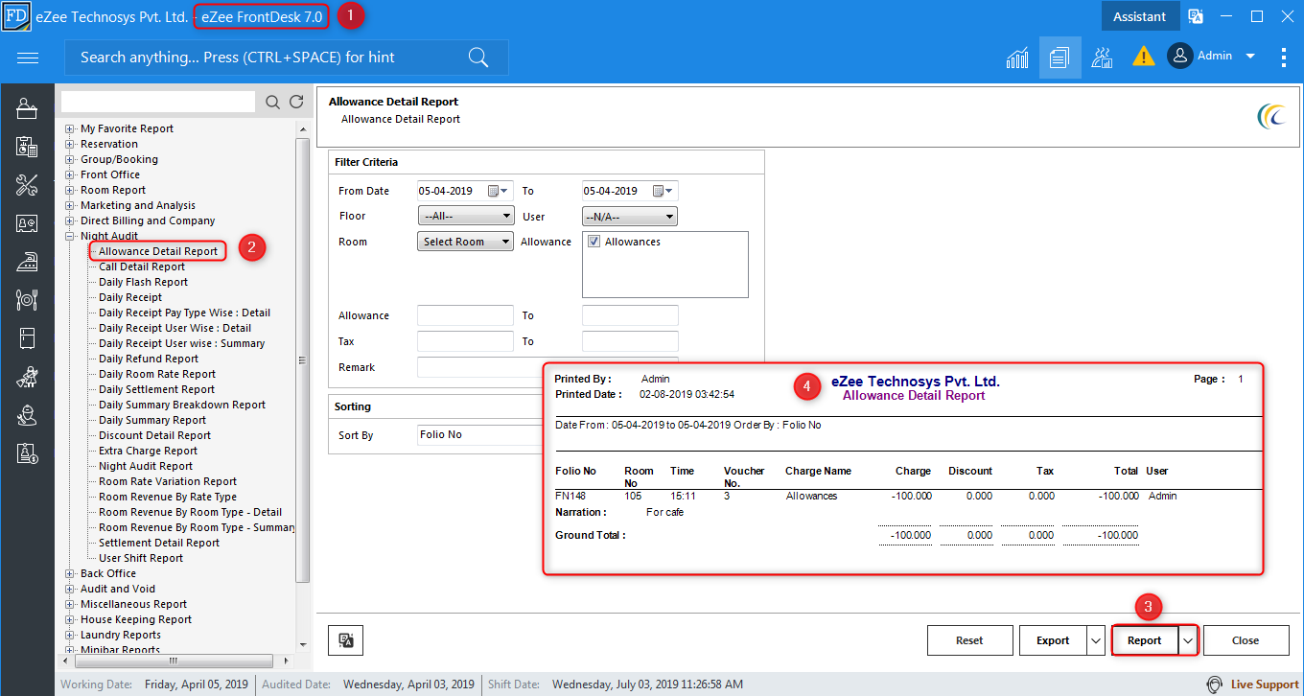Click the translate icon button beside Reset

coord(346,640)
